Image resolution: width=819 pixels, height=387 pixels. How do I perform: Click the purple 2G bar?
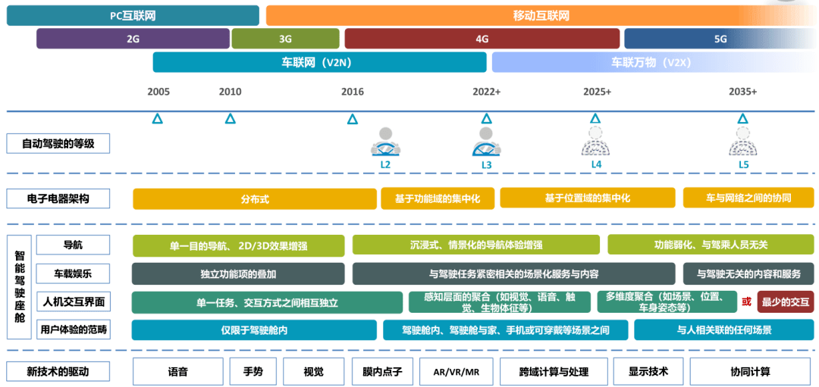(133, 39)
